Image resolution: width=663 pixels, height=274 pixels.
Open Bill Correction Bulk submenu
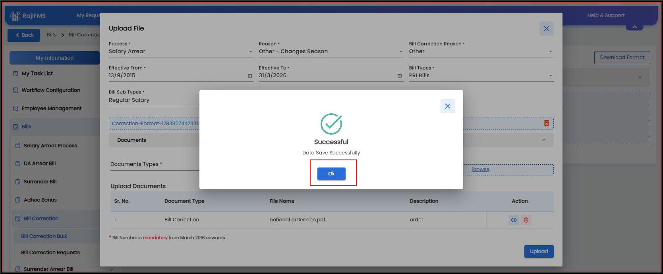pos(44,236)
